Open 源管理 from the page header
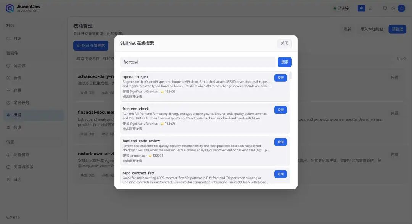Image resolution: width=412 pixels, height=224 pixels. [397, 29]
